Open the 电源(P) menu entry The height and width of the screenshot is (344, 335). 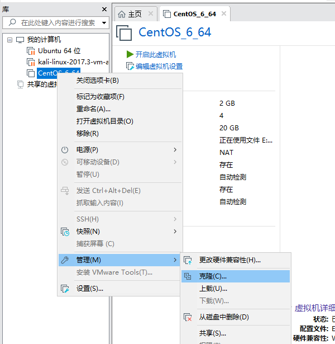[120, 150]
